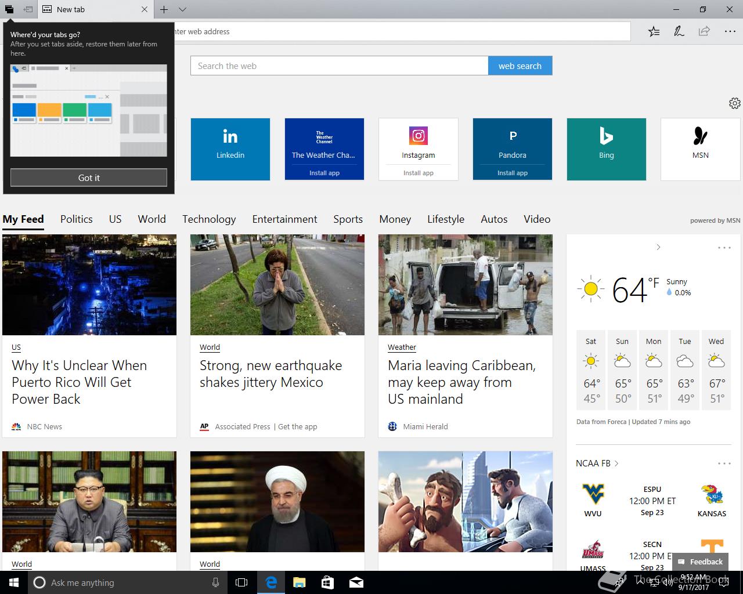Open the LinkedIn top site tile
The image size is (743, 594).
(230, 149)
